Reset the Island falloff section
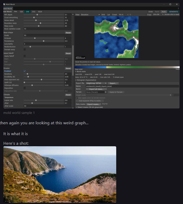This screenshot has height=204, width=183. (x=68, y=53)
